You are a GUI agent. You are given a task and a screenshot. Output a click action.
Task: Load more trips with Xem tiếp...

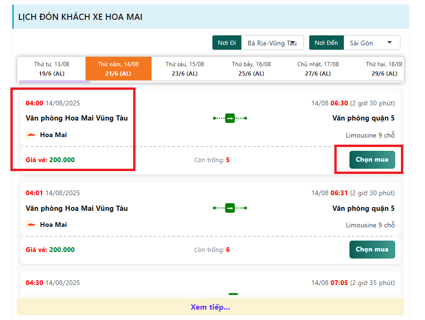pyautogui.click(x=210, y=307)
